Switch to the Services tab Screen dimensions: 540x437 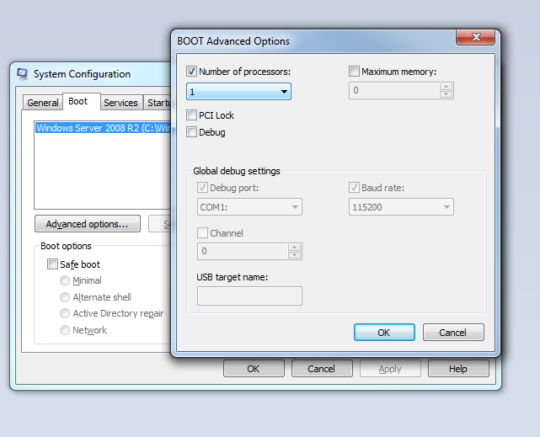point(120,103)
